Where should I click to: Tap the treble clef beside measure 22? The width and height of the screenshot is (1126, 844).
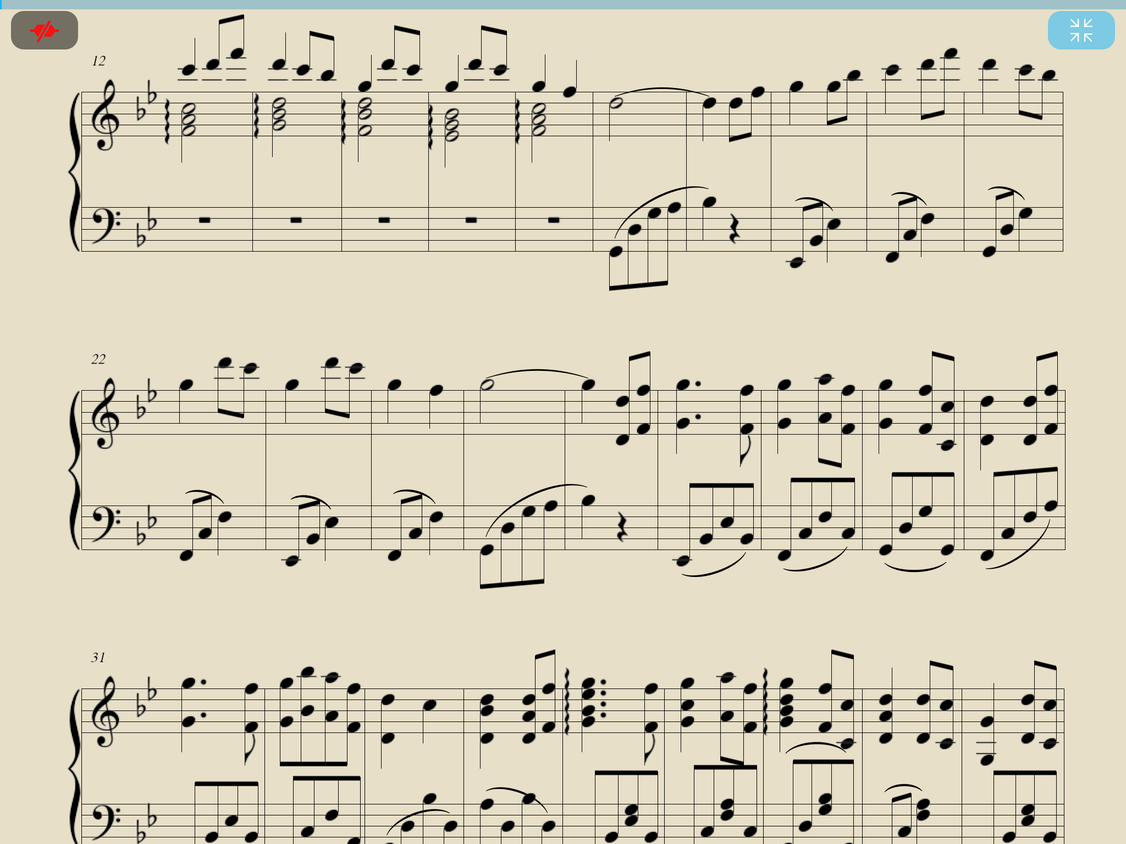tap(104, 413)
